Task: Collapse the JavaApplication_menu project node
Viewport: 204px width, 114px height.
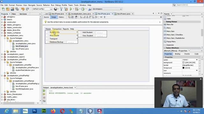Action: coord(2,35)
